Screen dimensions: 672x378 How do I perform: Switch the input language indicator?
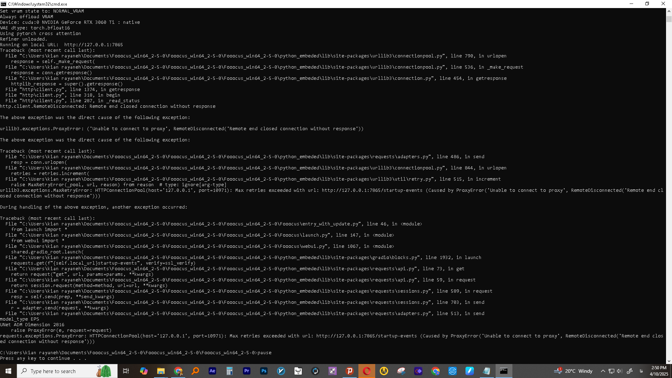click(641, 371)
